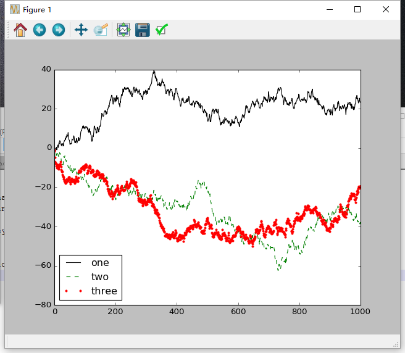Open the edit axis parameters checkmark
405x353 pixels.
pyautogui.click(x=162, y=30)
